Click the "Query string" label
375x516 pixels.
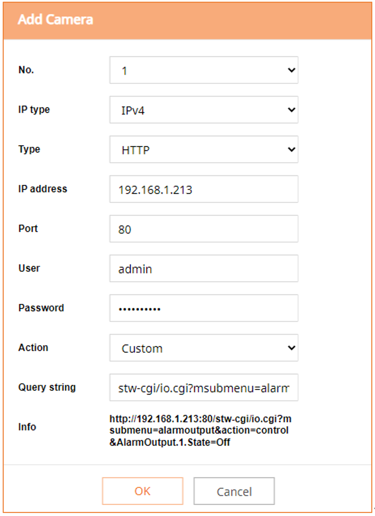point(47,387)
